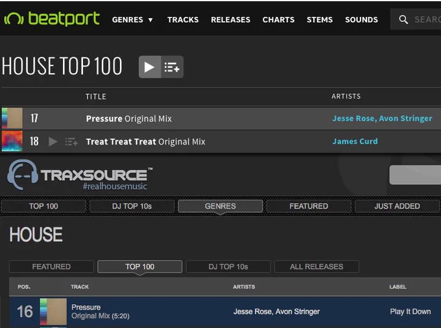Click chart position 18
The width and height of the screenshot is (441, 328).
pyautogui.click(x=34, y=141)
